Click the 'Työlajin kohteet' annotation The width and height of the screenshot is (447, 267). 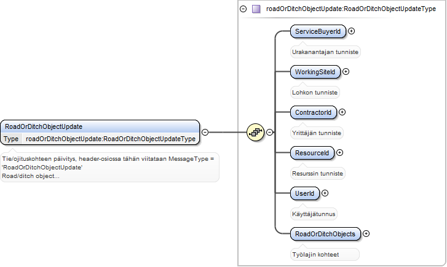coord(325,255)
